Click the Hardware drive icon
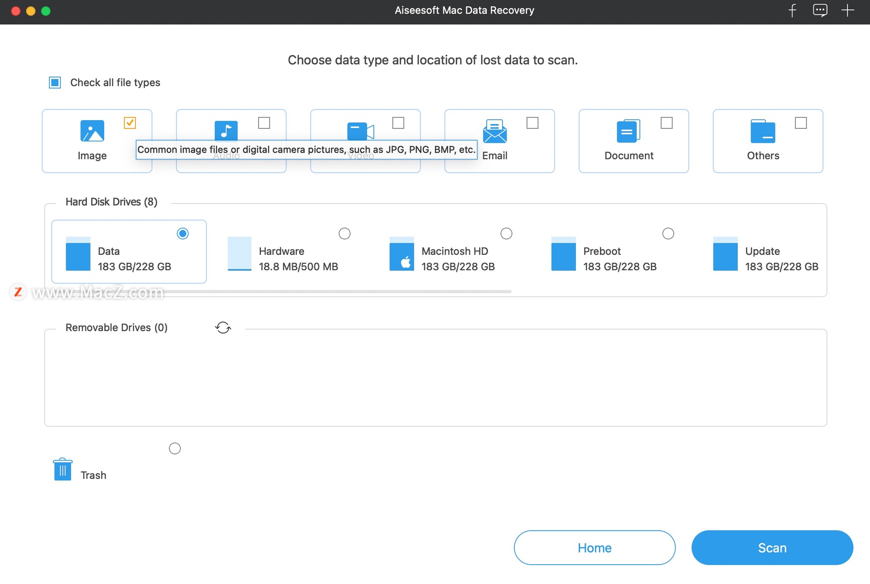Viewport: 870px width, 584px height. click(239, 253)
